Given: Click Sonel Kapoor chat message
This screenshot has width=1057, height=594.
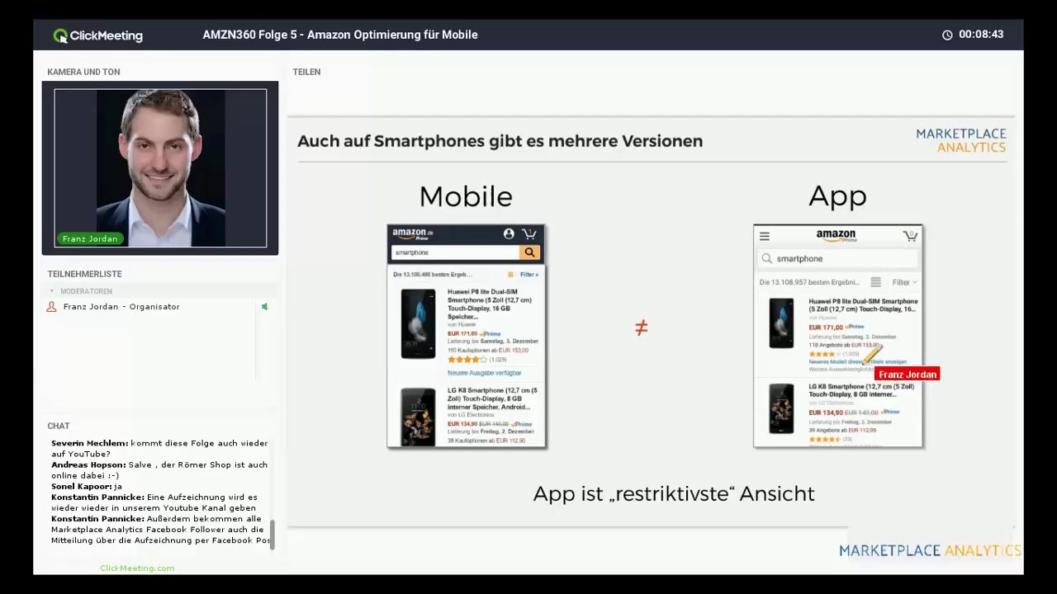Looking at the screenshot, I should (87, 487).
